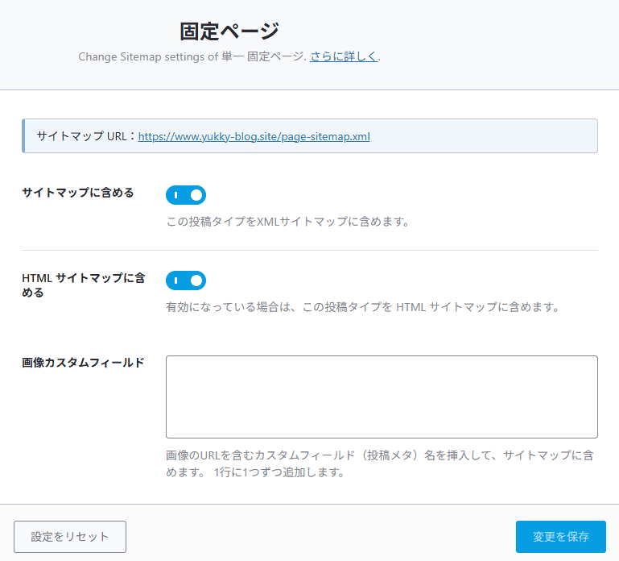Screen dimensions: 619x561
Task: Click the HTML サイトマップに含める label
Action: pos(84,285)
